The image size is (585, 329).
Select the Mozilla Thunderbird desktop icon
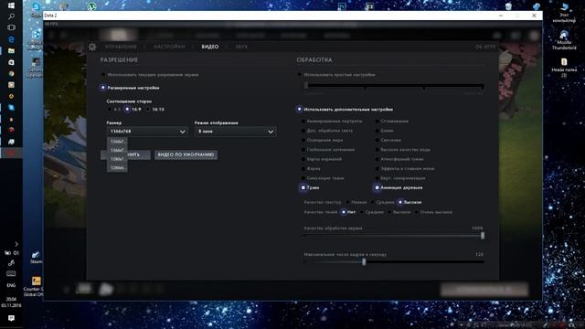[564, 40]
